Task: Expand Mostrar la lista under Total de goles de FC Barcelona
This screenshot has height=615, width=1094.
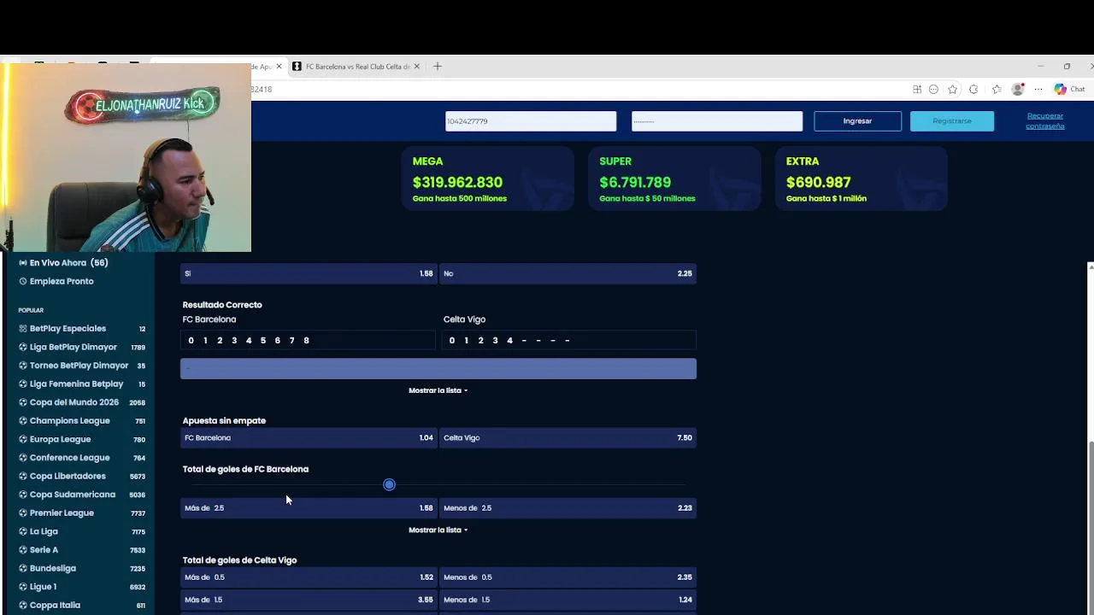Action: click(438, 530)
